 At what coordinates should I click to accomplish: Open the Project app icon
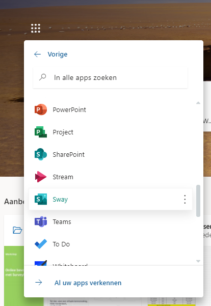(41, 132)
